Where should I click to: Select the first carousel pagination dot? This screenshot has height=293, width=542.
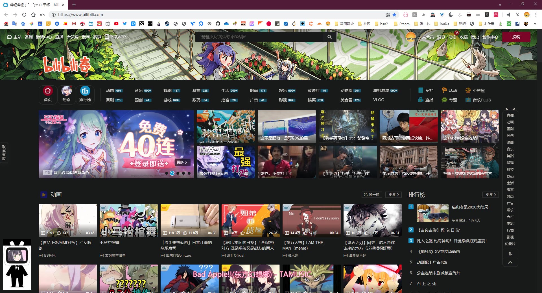[x=167, y=173]
